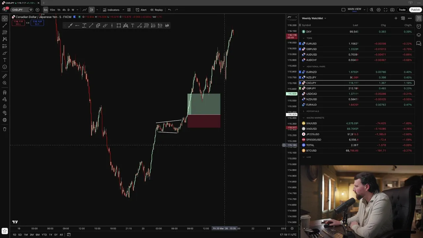Select BTCUSD in the watchlist

pos(357,151)
